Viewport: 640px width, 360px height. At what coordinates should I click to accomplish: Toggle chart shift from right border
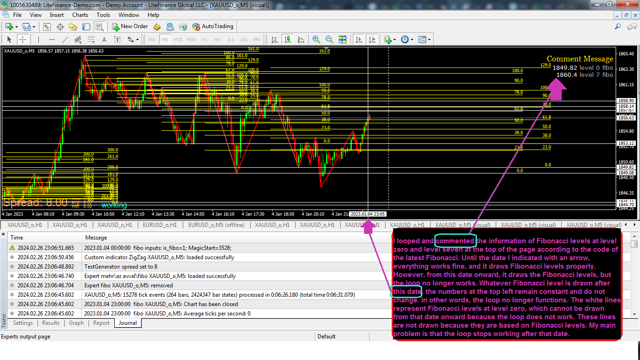coord(372,39)
